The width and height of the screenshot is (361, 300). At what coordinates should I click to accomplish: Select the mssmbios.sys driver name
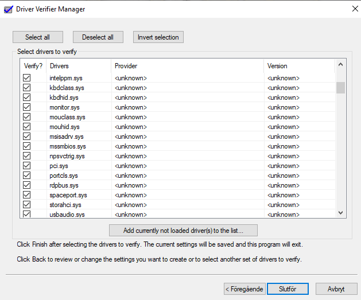pos(68,146)
